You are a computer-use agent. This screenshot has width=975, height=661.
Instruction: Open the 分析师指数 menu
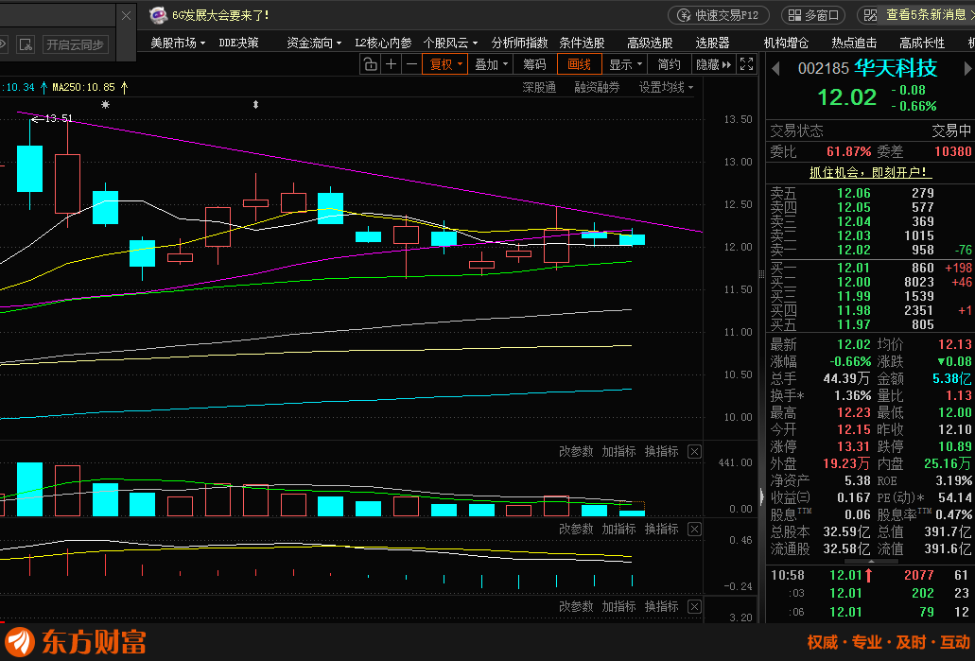click(519, 43)
